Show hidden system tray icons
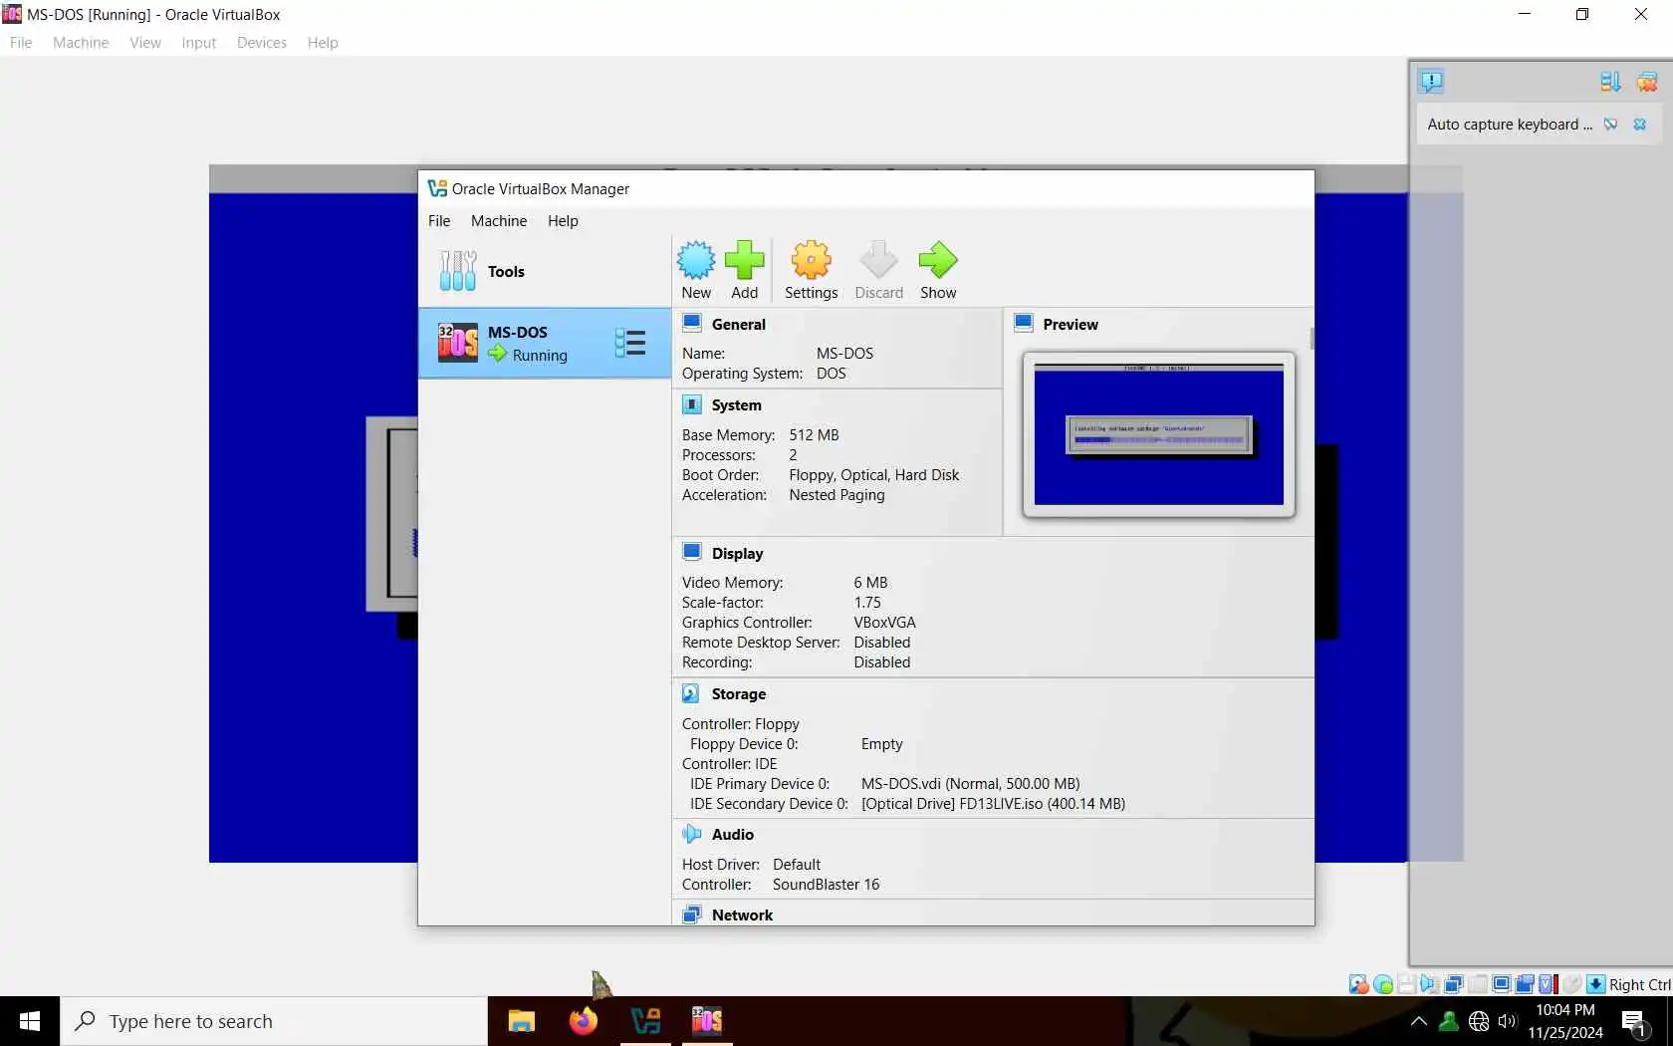Screen dimensions: 1673x1046 tap(1419, 1021)
